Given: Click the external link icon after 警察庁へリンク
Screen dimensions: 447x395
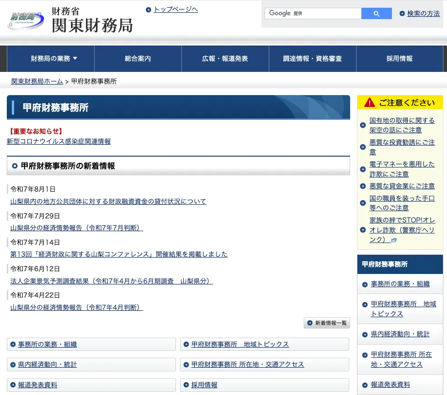Looking at the screenshot, I should pos(394,240).
